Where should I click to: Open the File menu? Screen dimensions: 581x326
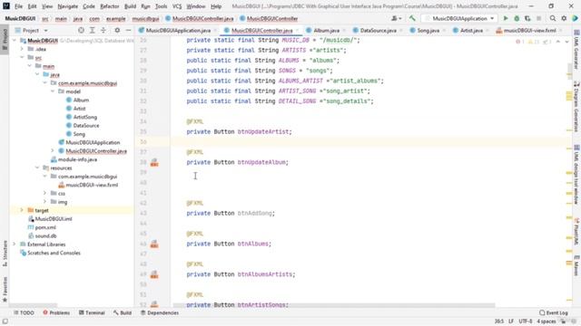tap(18, 6)
